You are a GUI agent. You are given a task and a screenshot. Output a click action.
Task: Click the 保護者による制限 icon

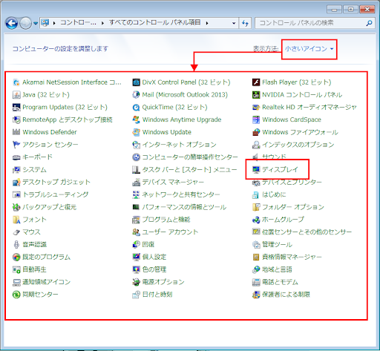(256, 295)
